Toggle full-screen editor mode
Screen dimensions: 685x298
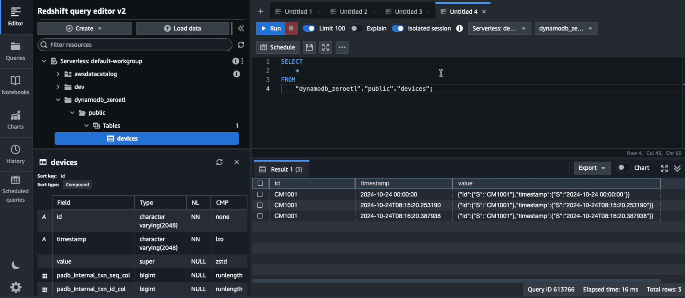(x=326, y=47)
